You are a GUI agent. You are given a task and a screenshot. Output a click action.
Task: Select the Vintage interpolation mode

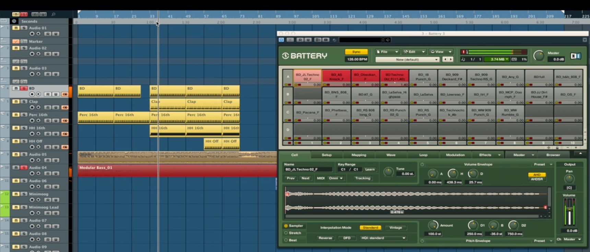pos(396,227)
